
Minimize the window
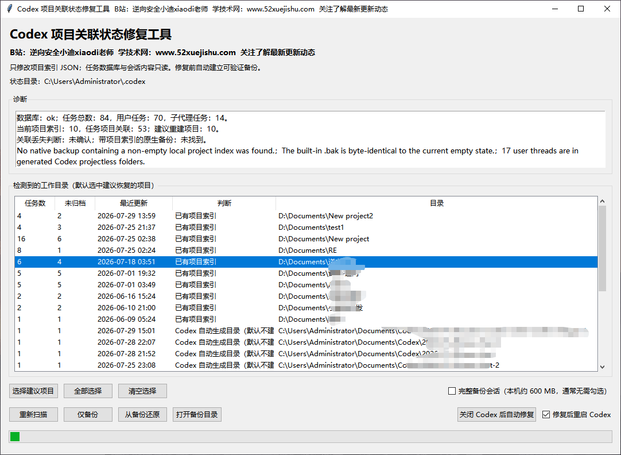click(x=555, y=9)
